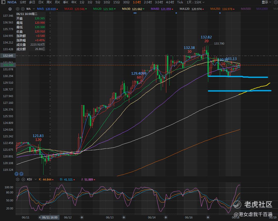Click the blue diamond event marker above 06/14
This screenshot has width=278, height=221.
[176, 13]
